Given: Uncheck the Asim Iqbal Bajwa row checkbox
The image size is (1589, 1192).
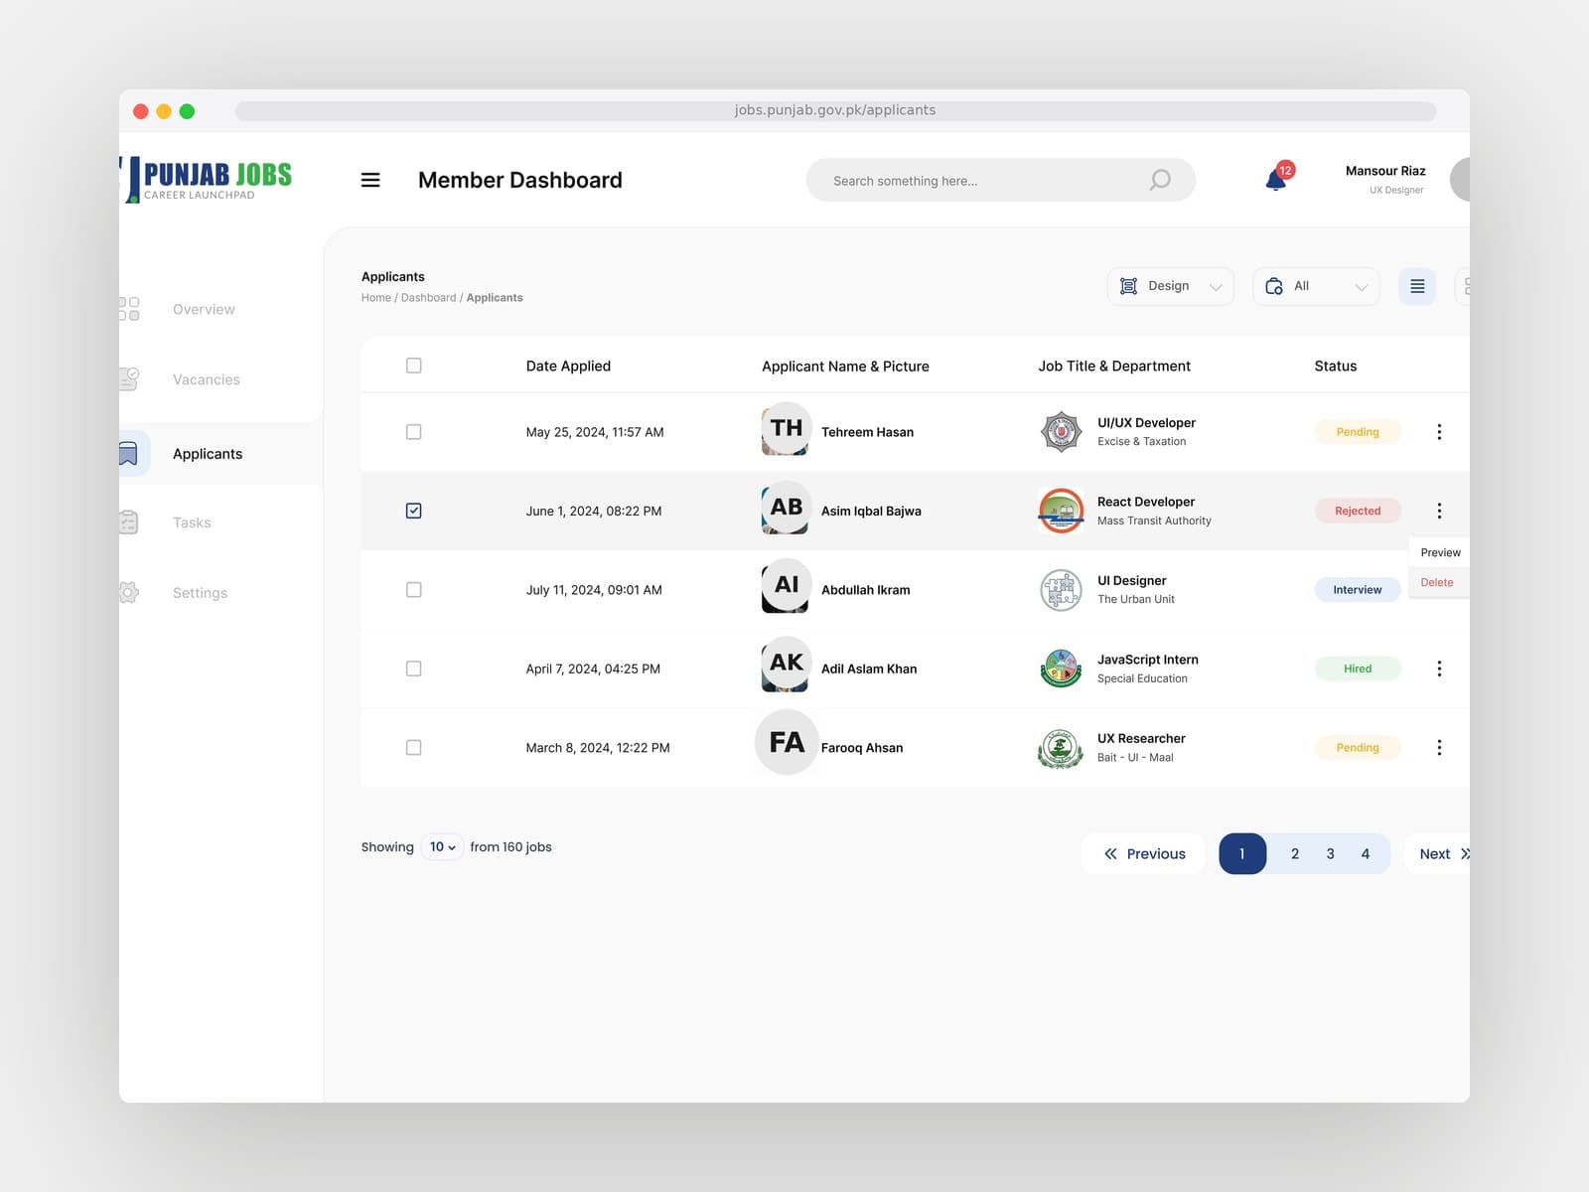Looking at the screenshot, I should (x=414, y=511).
